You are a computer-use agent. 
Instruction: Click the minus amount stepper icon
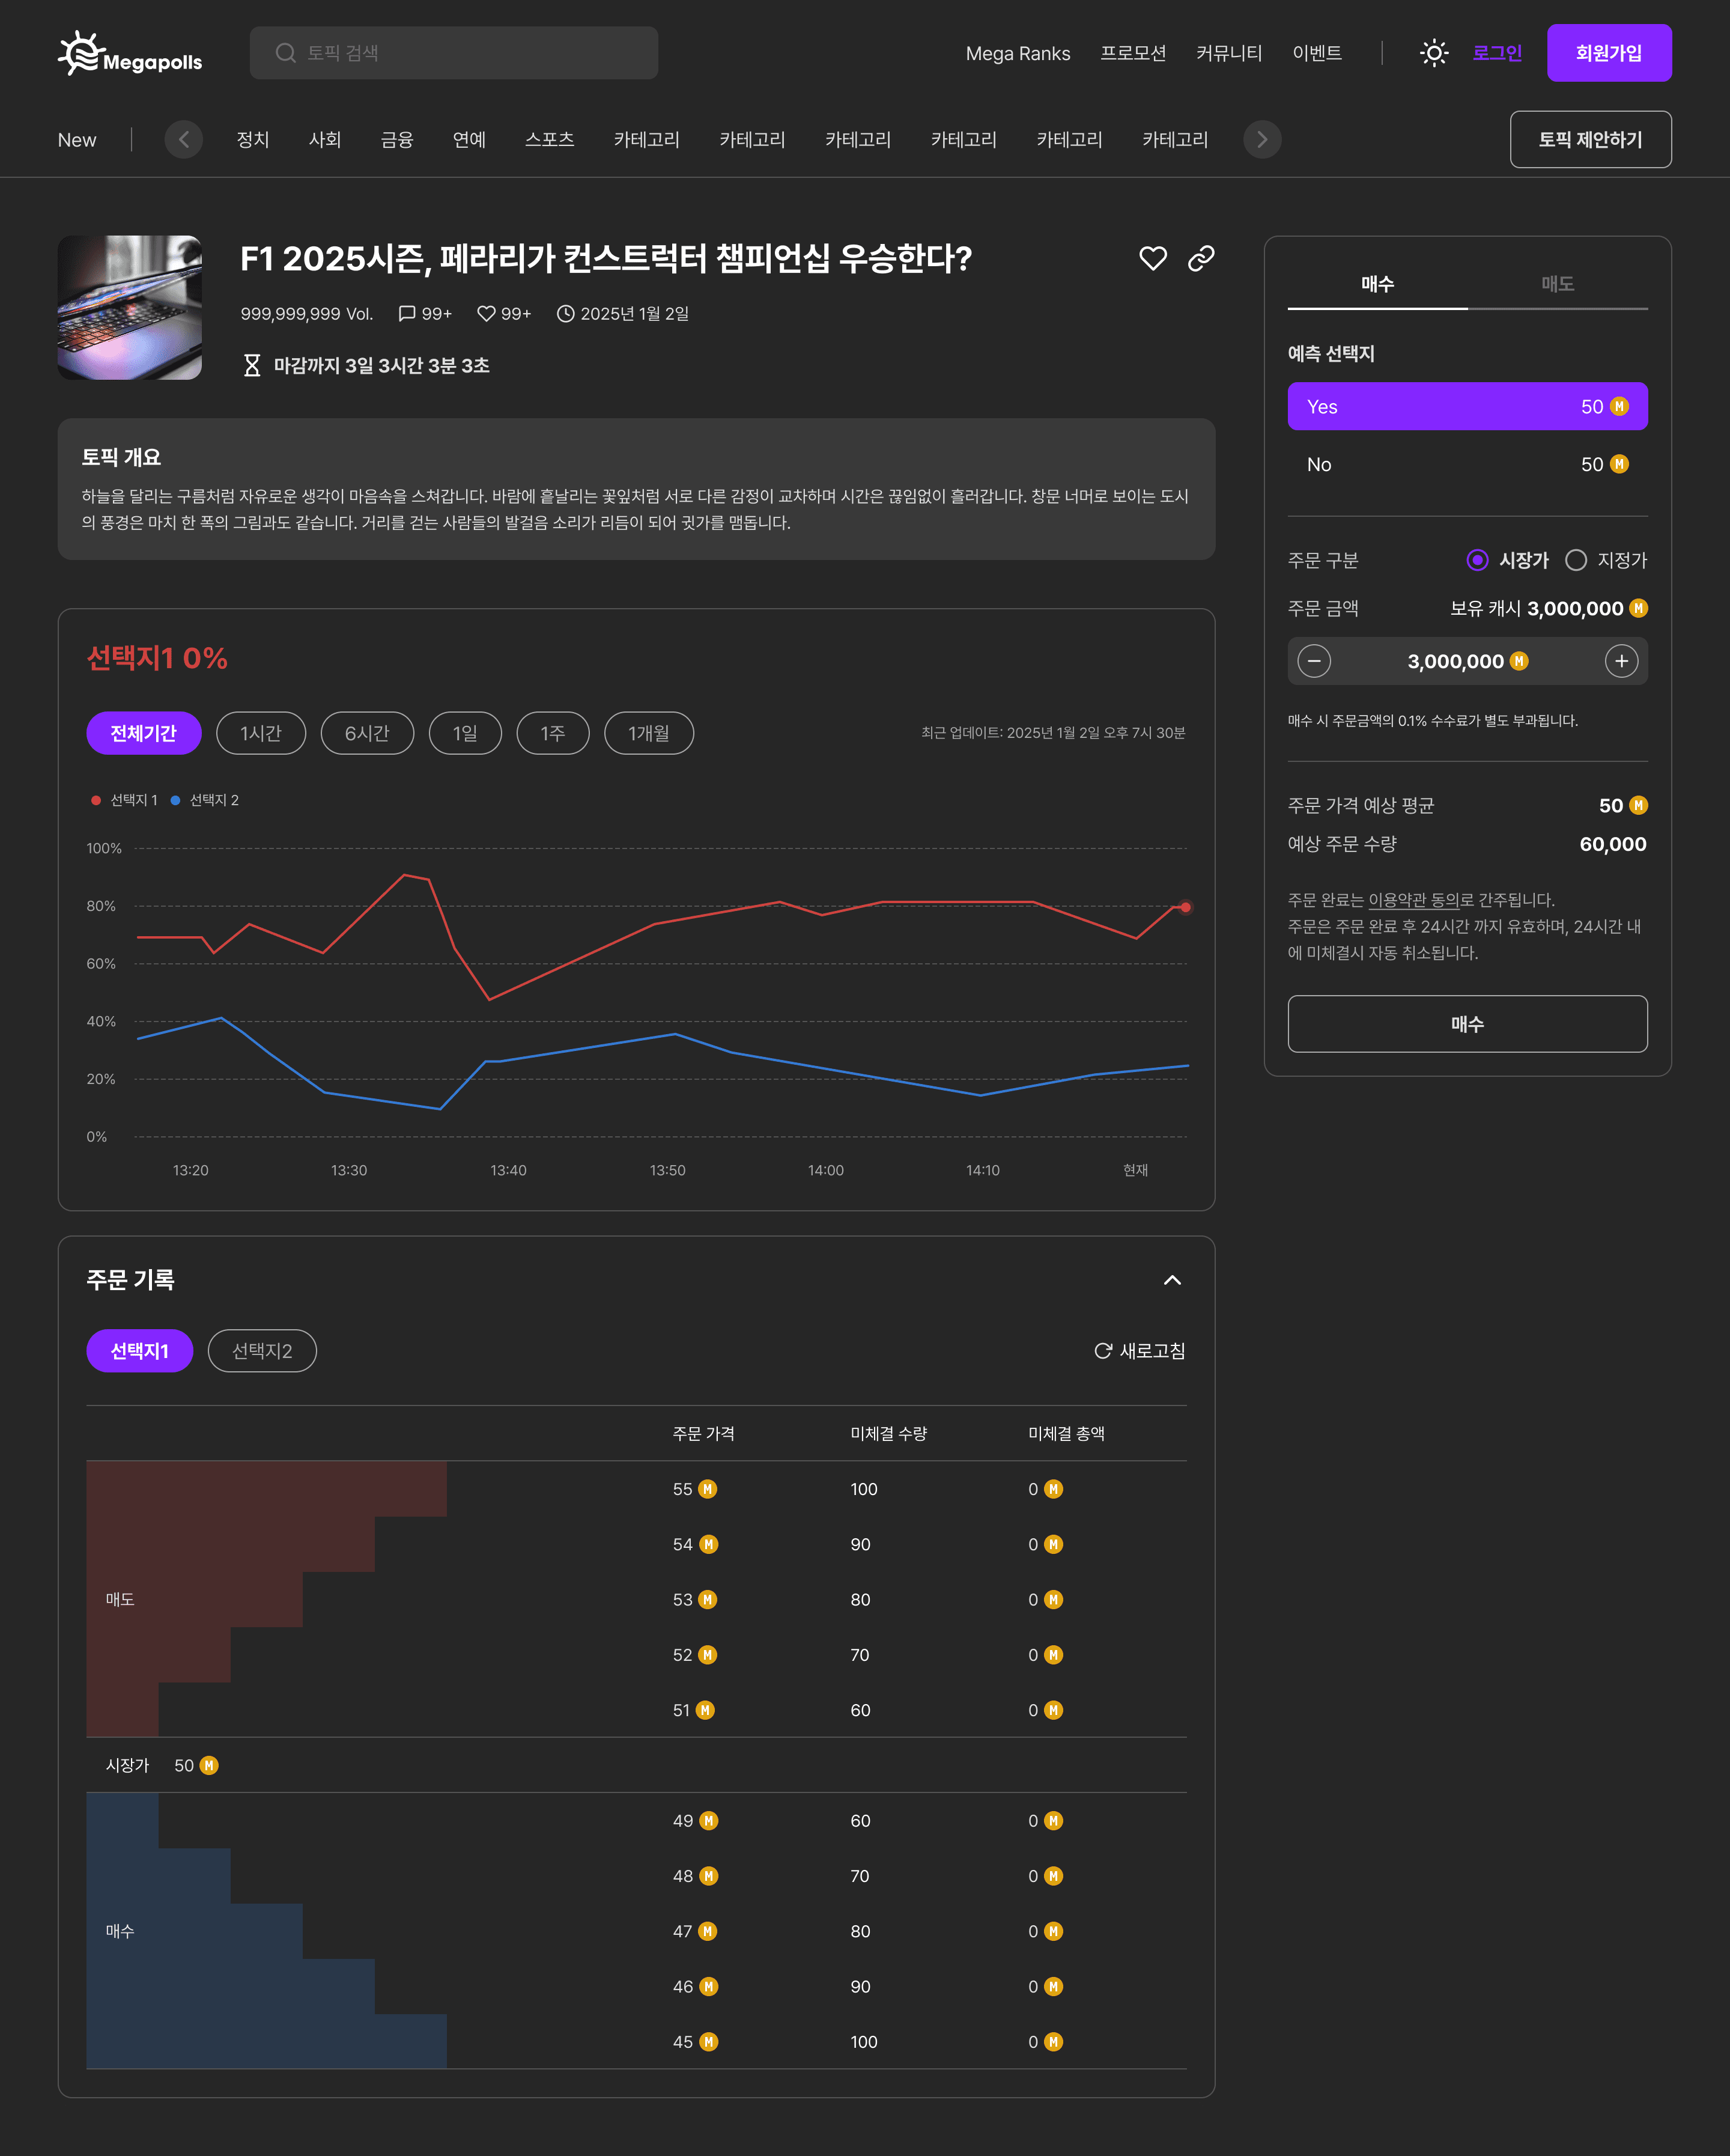click(1313, 661)
